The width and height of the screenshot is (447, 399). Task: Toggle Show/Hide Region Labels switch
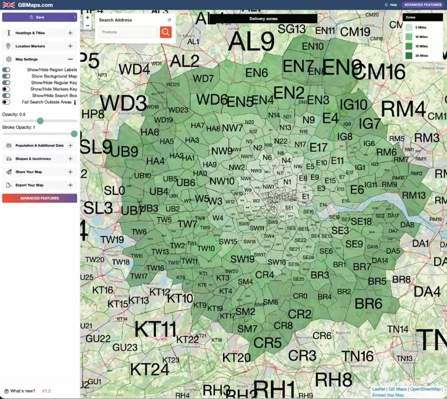tap(6, 70)
